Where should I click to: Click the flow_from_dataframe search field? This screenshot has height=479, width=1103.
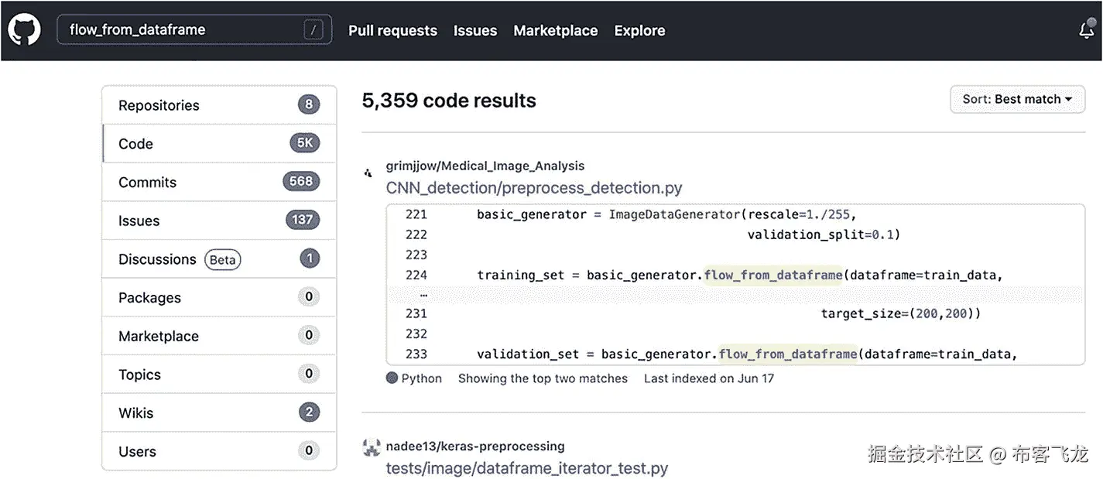[182, 30]
